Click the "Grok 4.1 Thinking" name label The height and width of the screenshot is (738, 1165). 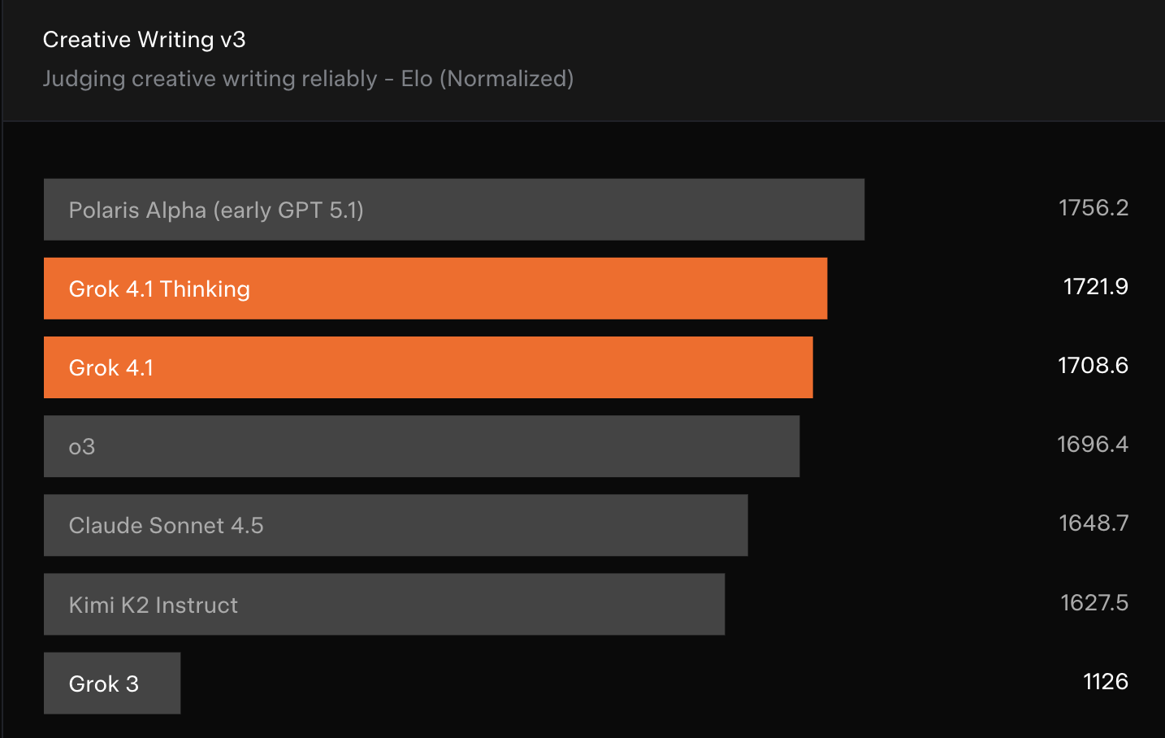pyautogui.click(x=159, y=289)
